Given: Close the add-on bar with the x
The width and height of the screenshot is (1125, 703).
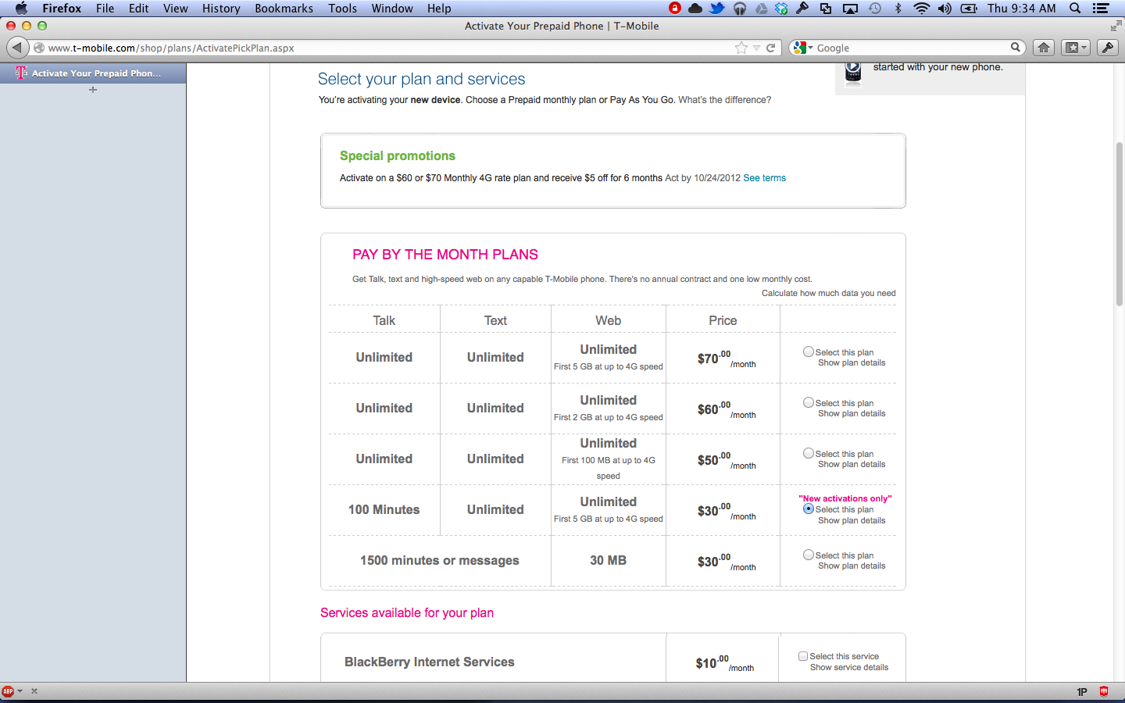Looking at the screenshot, I should point(34,691).
